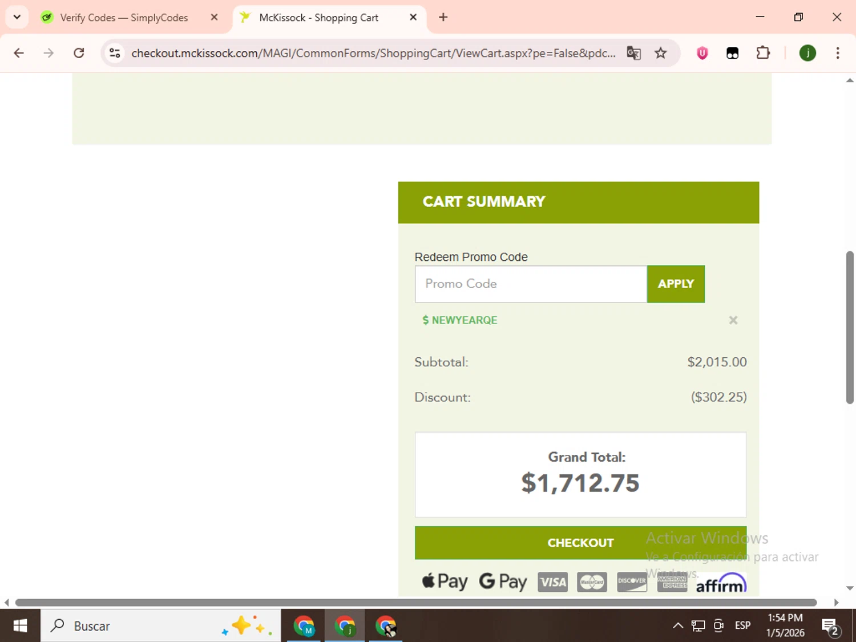Switch to Verify Codes — SimplyCodes tab

click(124, 18)
